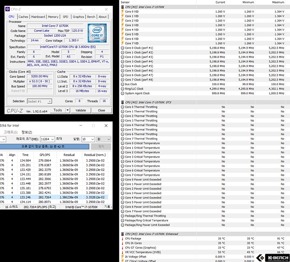Click the Sensor column header

125,2
